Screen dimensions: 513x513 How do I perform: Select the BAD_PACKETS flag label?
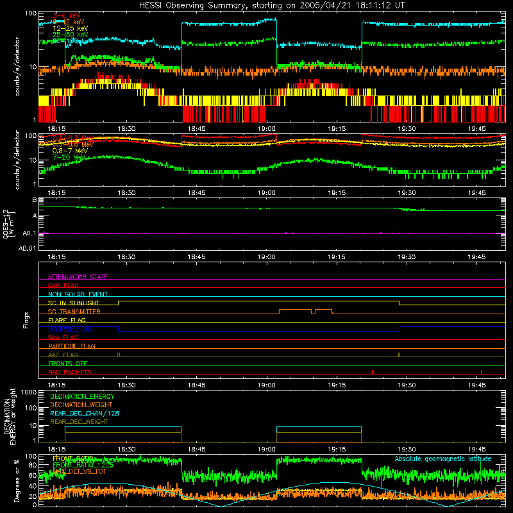(x=70, y=372)
